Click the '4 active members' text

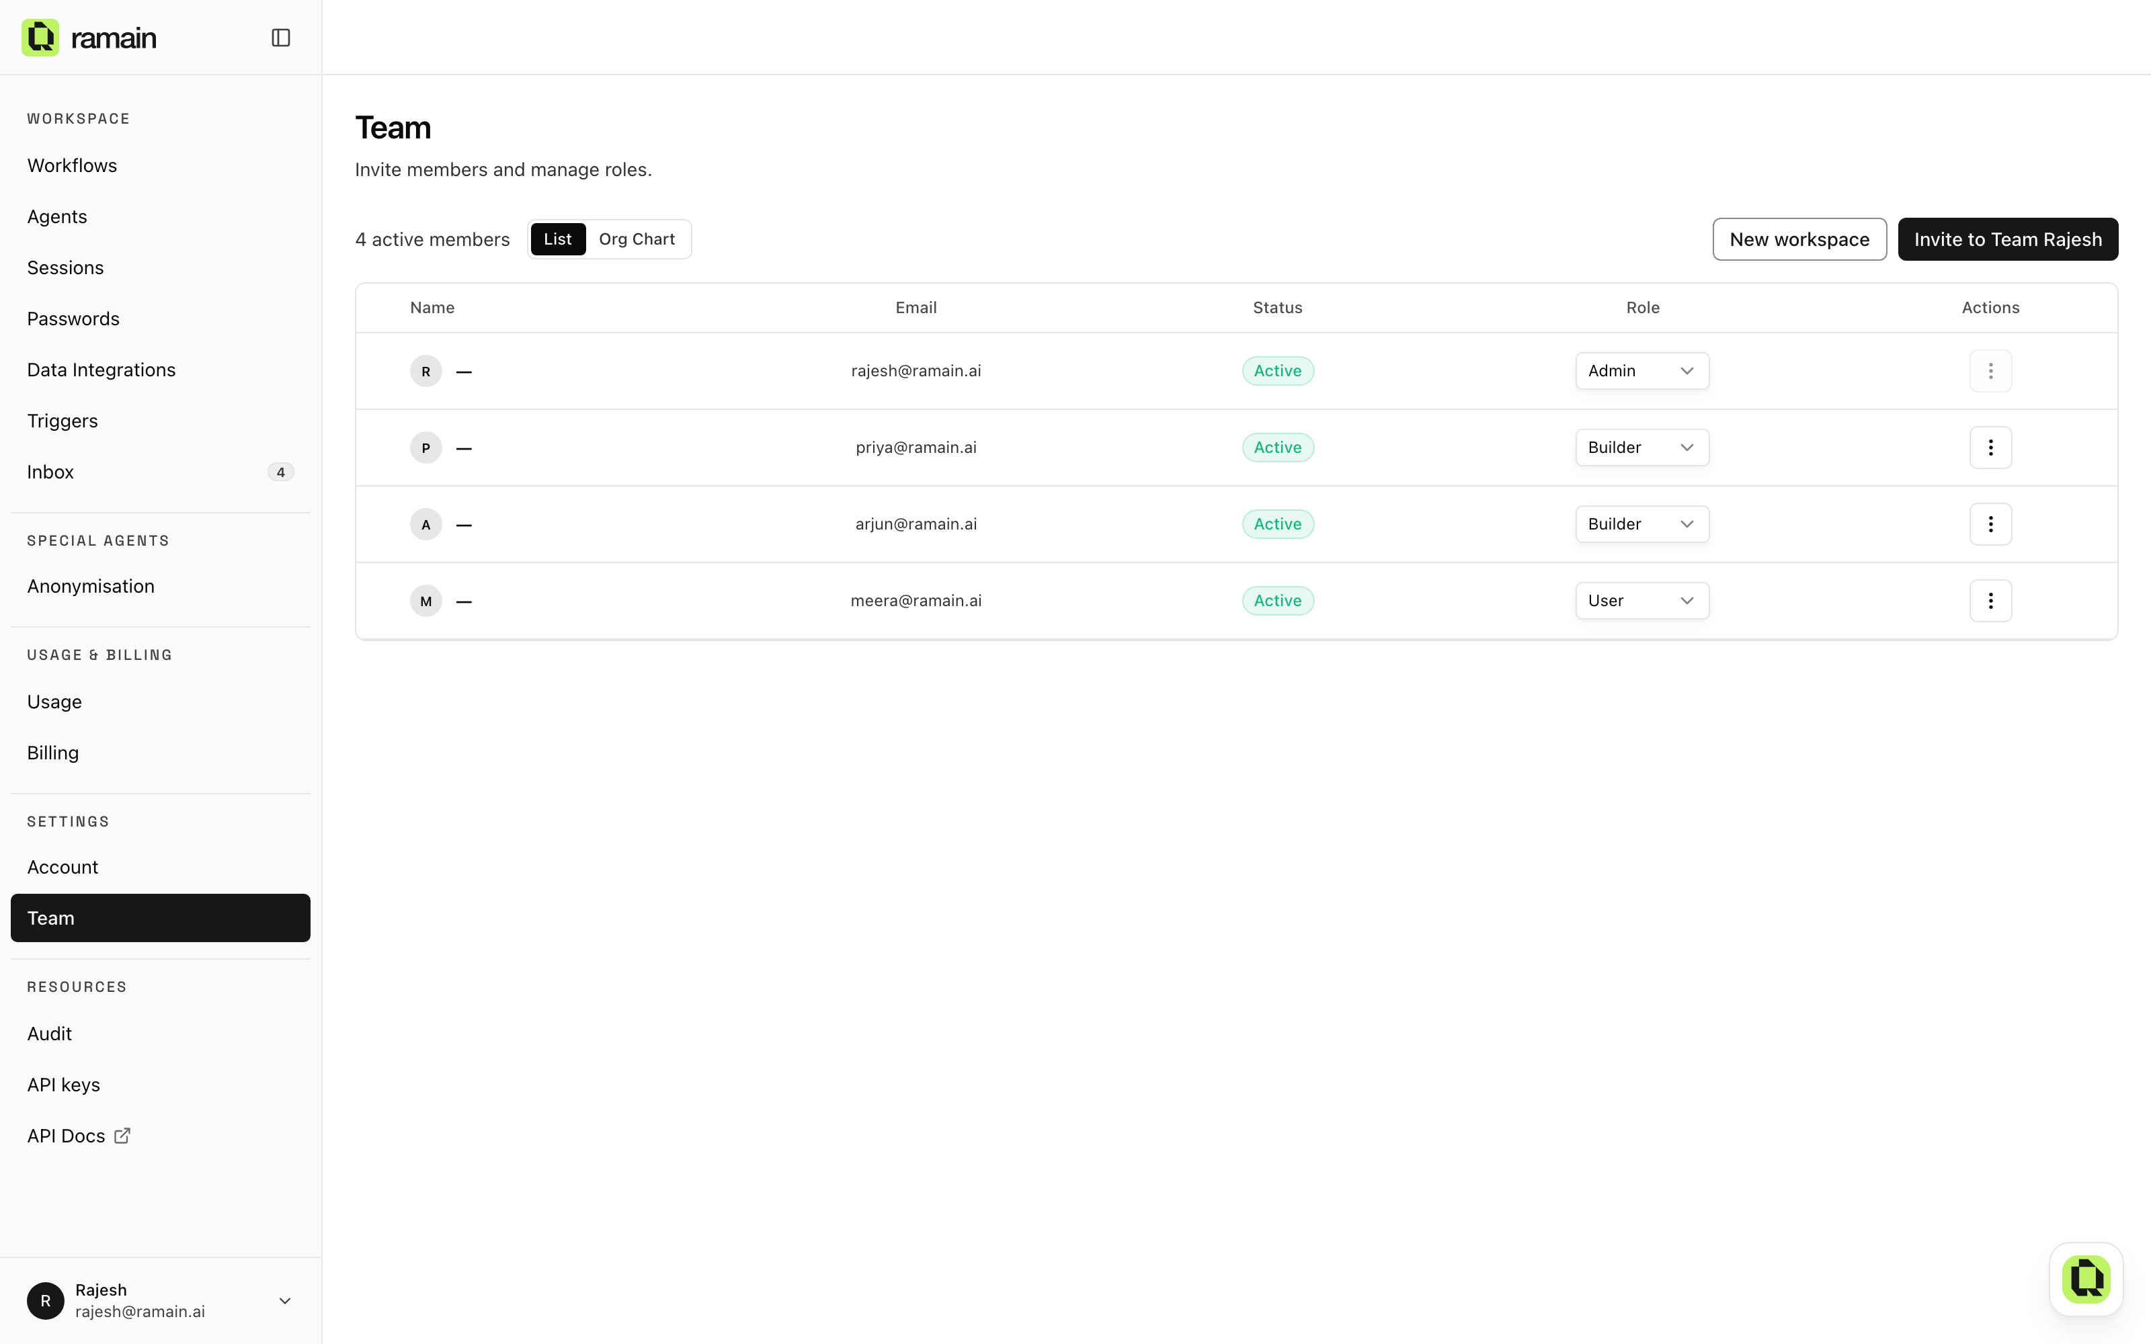pos(432,239)
